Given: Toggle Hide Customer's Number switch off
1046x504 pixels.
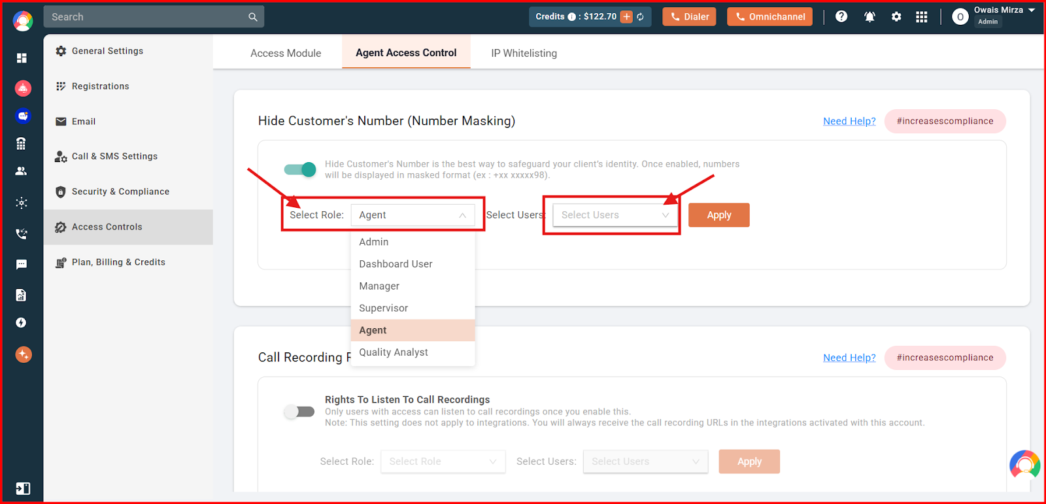Looking at the screenshot, I should pyautogui.click(x=300, y=169).
